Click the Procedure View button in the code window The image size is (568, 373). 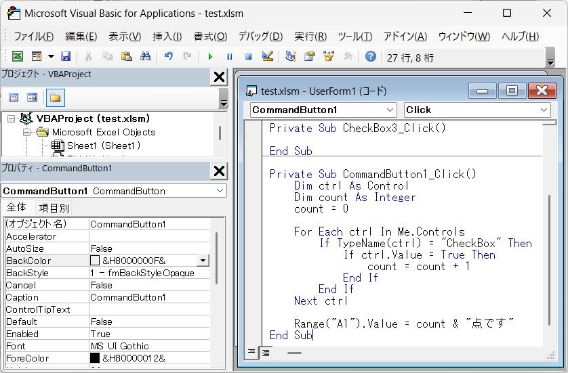251,353
